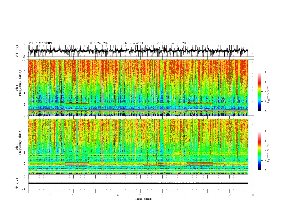This screenshot has height=219, width=284.
Task: Click the time axis tick '5'
Action: [140, 195]
